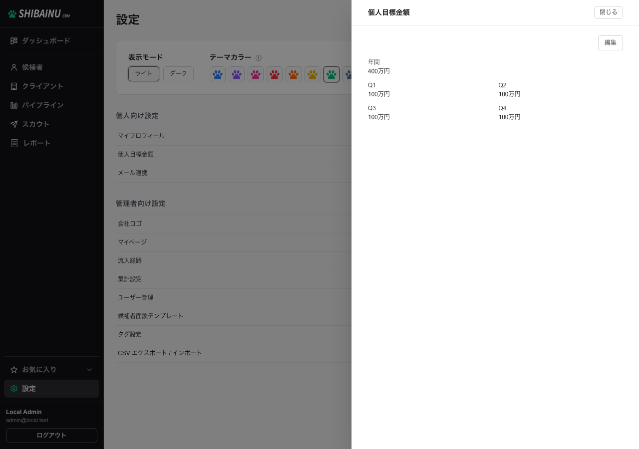Viewport: 639px width, 449px height.
Task: Click the paper plane スカウト icon
Action: point(14,124)
